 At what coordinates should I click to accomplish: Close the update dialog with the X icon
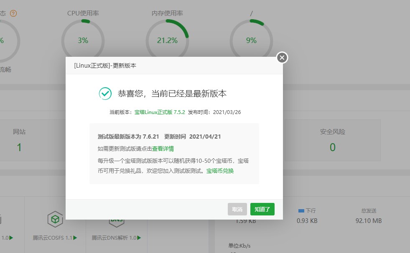(x=282, y=58)
